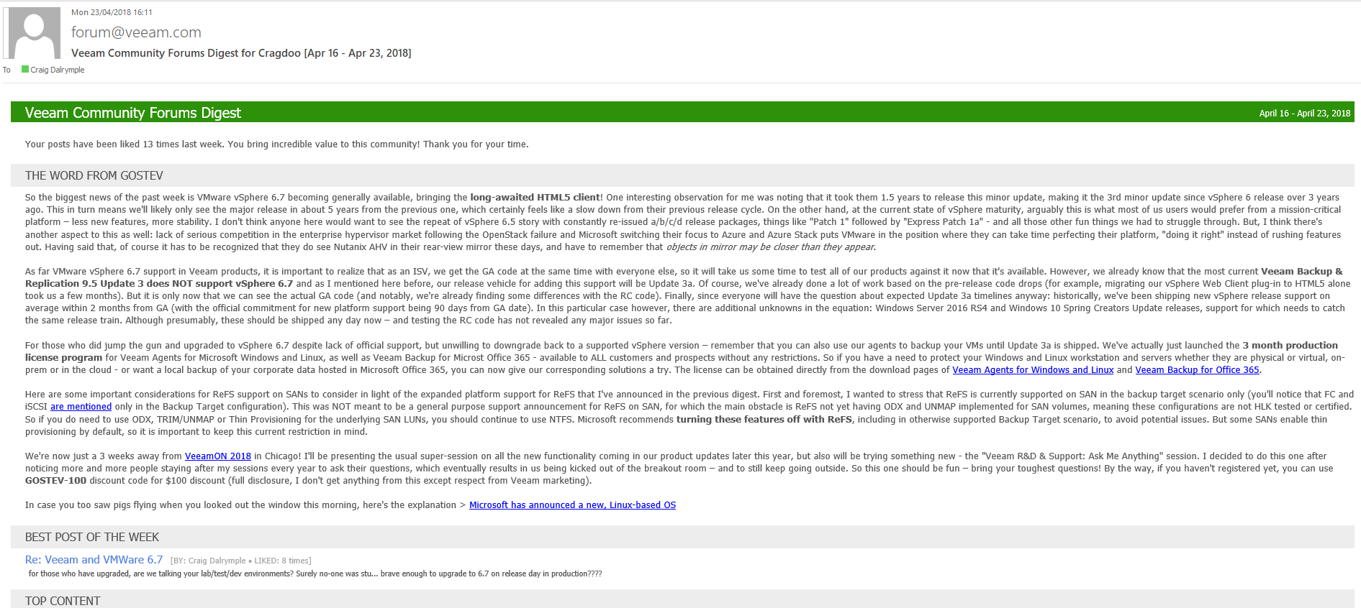Click BEST POST OF THE WEEK section header
Screen dimensions: 1361x608
pyautogui.click(x=92, y=538)
